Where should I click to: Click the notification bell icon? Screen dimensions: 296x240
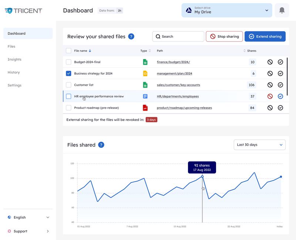click(x=282, y=10)
